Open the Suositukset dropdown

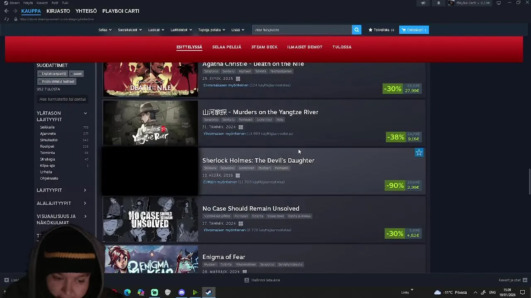[x=130, y=30]
